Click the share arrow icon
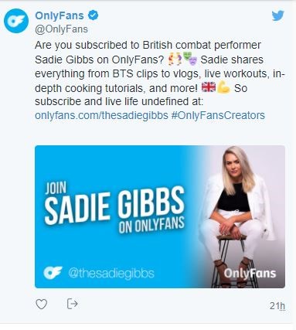This screenshot has height=330, width=296. pyautogui.click(x=72, y=304)
